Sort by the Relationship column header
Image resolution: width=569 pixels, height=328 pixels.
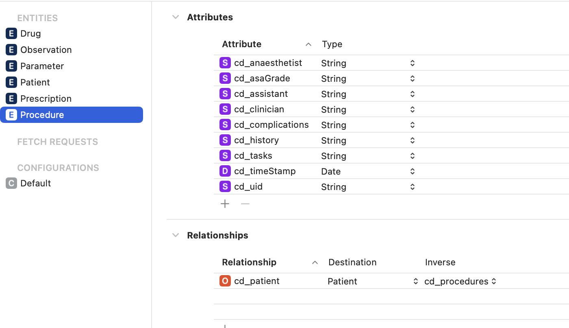tap(249, 262)
